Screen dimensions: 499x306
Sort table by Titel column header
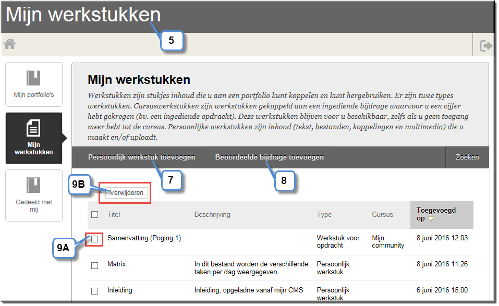(x=114, y=214)
